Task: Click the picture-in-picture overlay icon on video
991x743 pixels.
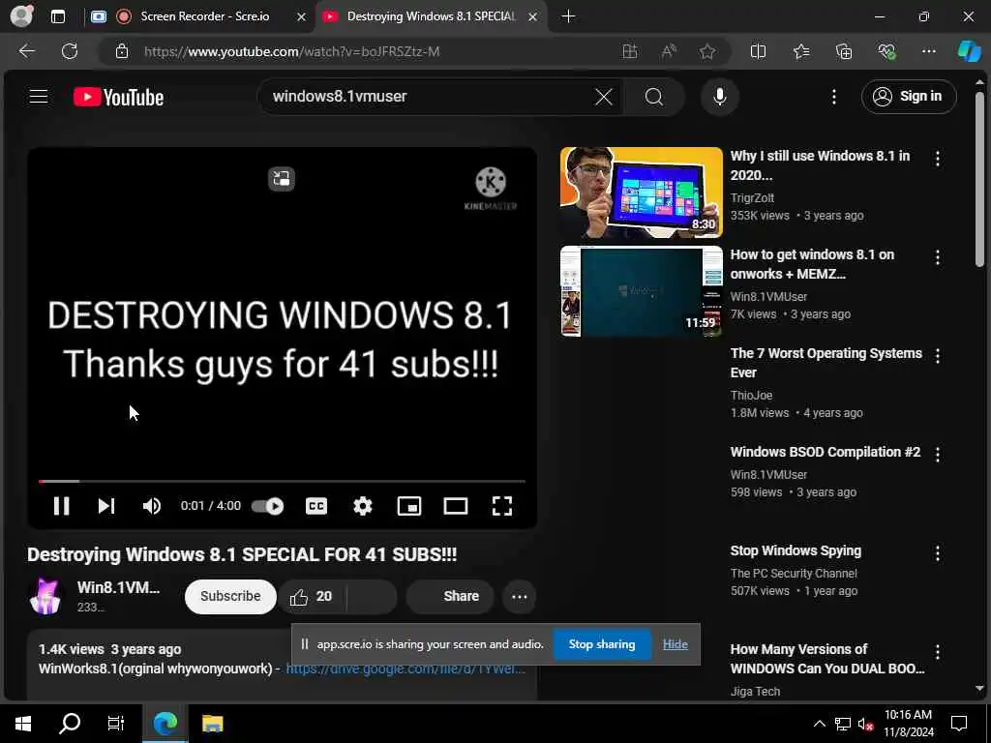Action: 282,179
